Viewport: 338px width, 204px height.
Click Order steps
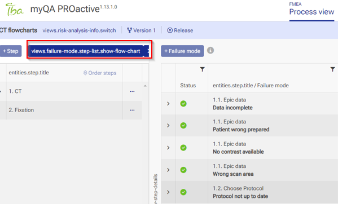point(100,73)
